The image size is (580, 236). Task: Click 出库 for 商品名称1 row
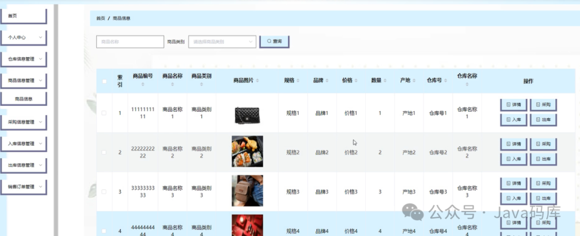(543, 120)
